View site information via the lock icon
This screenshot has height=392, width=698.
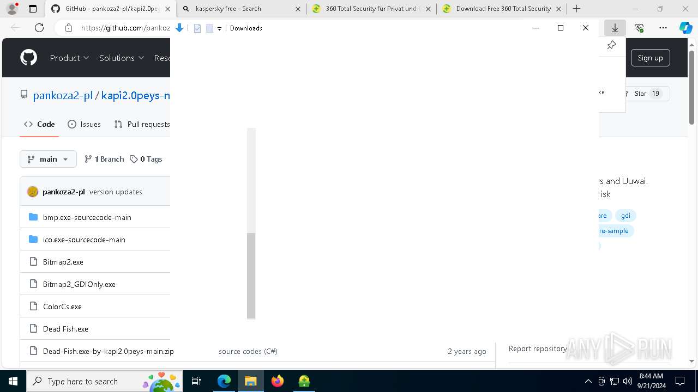click(69, 28)
